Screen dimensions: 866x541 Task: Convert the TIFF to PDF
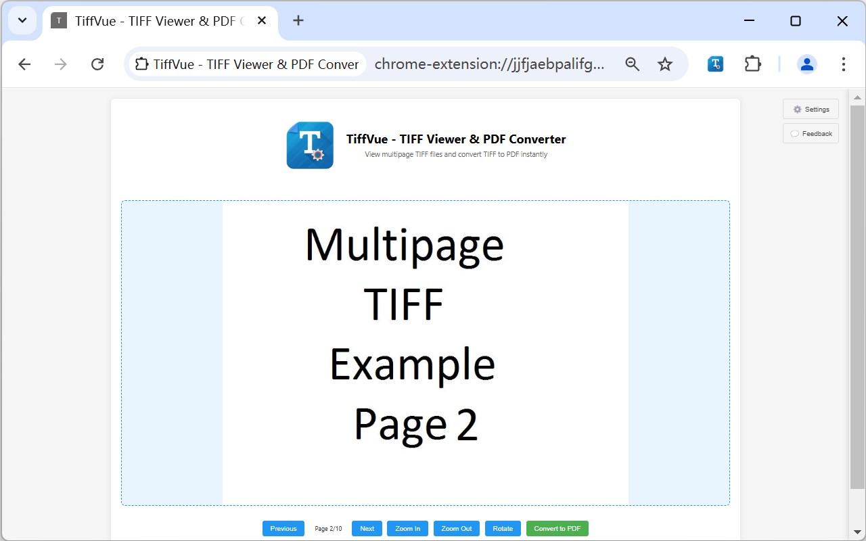[x=557, y=528]
